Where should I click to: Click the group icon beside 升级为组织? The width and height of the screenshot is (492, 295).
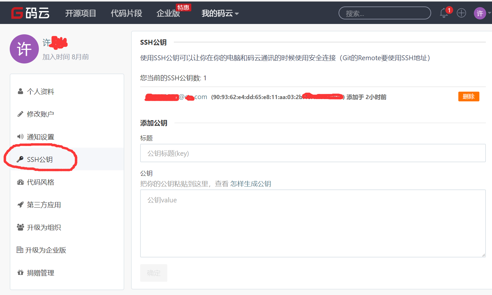tap(20, 227)
